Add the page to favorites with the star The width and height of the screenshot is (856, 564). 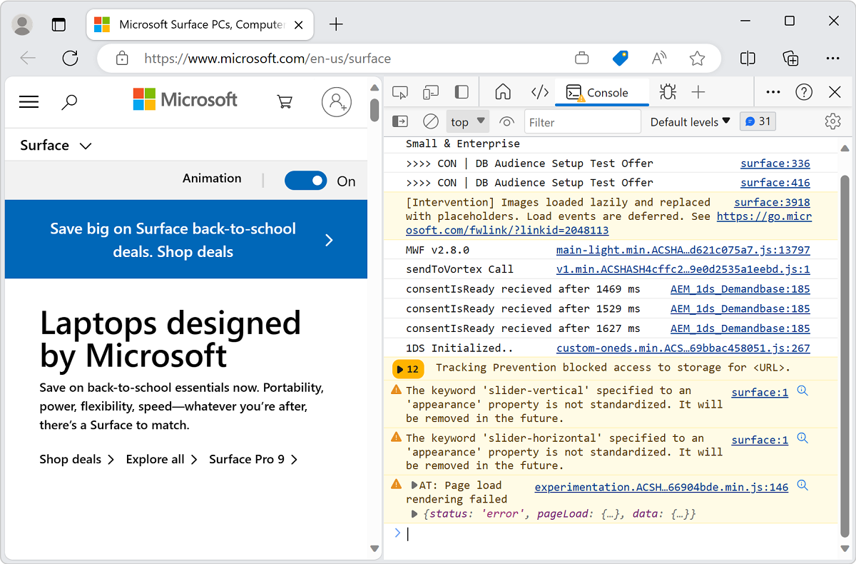click(698, 59)
